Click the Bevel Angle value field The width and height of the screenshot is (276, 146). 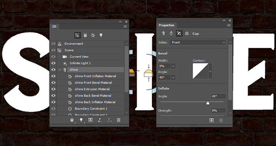coord(164,78)
